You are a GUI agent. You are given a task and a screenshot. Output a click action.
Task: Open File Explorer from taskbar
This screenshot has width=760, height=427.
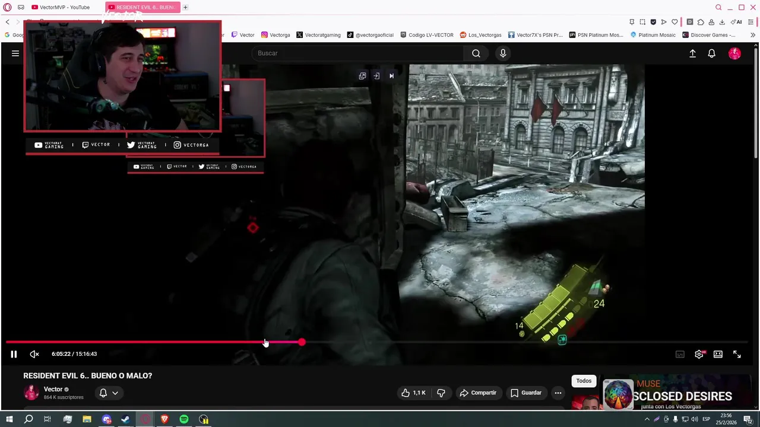click(87, 419)
